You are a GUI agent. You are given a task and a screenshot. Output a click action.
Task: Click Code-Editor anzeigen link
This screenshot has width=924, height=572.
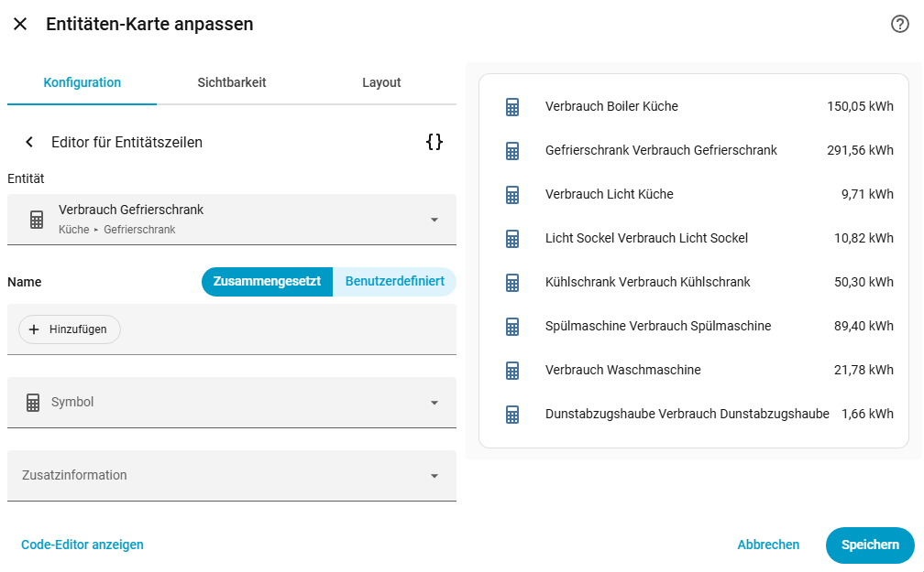click(82, 545)
